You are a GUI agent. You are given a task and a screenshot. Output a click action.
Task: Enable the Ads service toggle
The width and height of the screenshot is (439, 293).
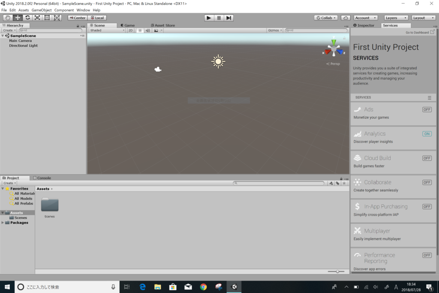(427, 109)
